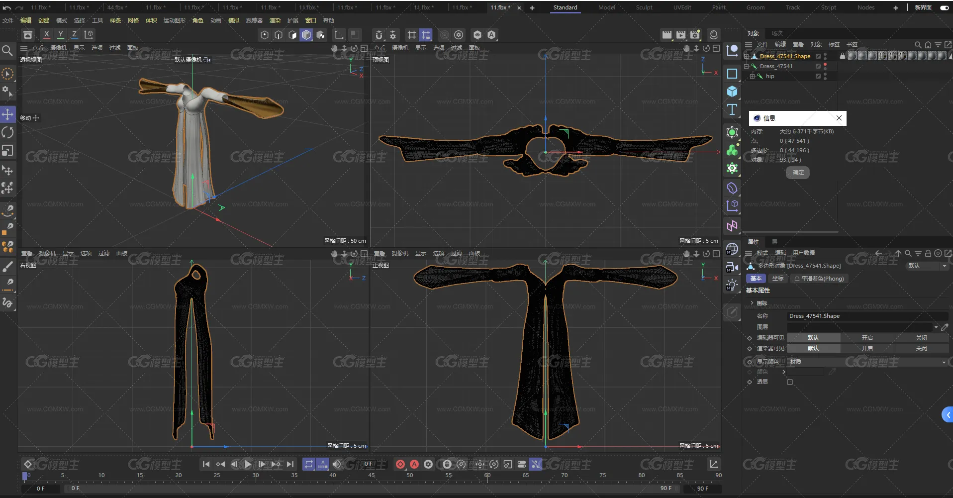Click frame 45 on the timeline ruler

pyautogui.click(x=371, y=476)
